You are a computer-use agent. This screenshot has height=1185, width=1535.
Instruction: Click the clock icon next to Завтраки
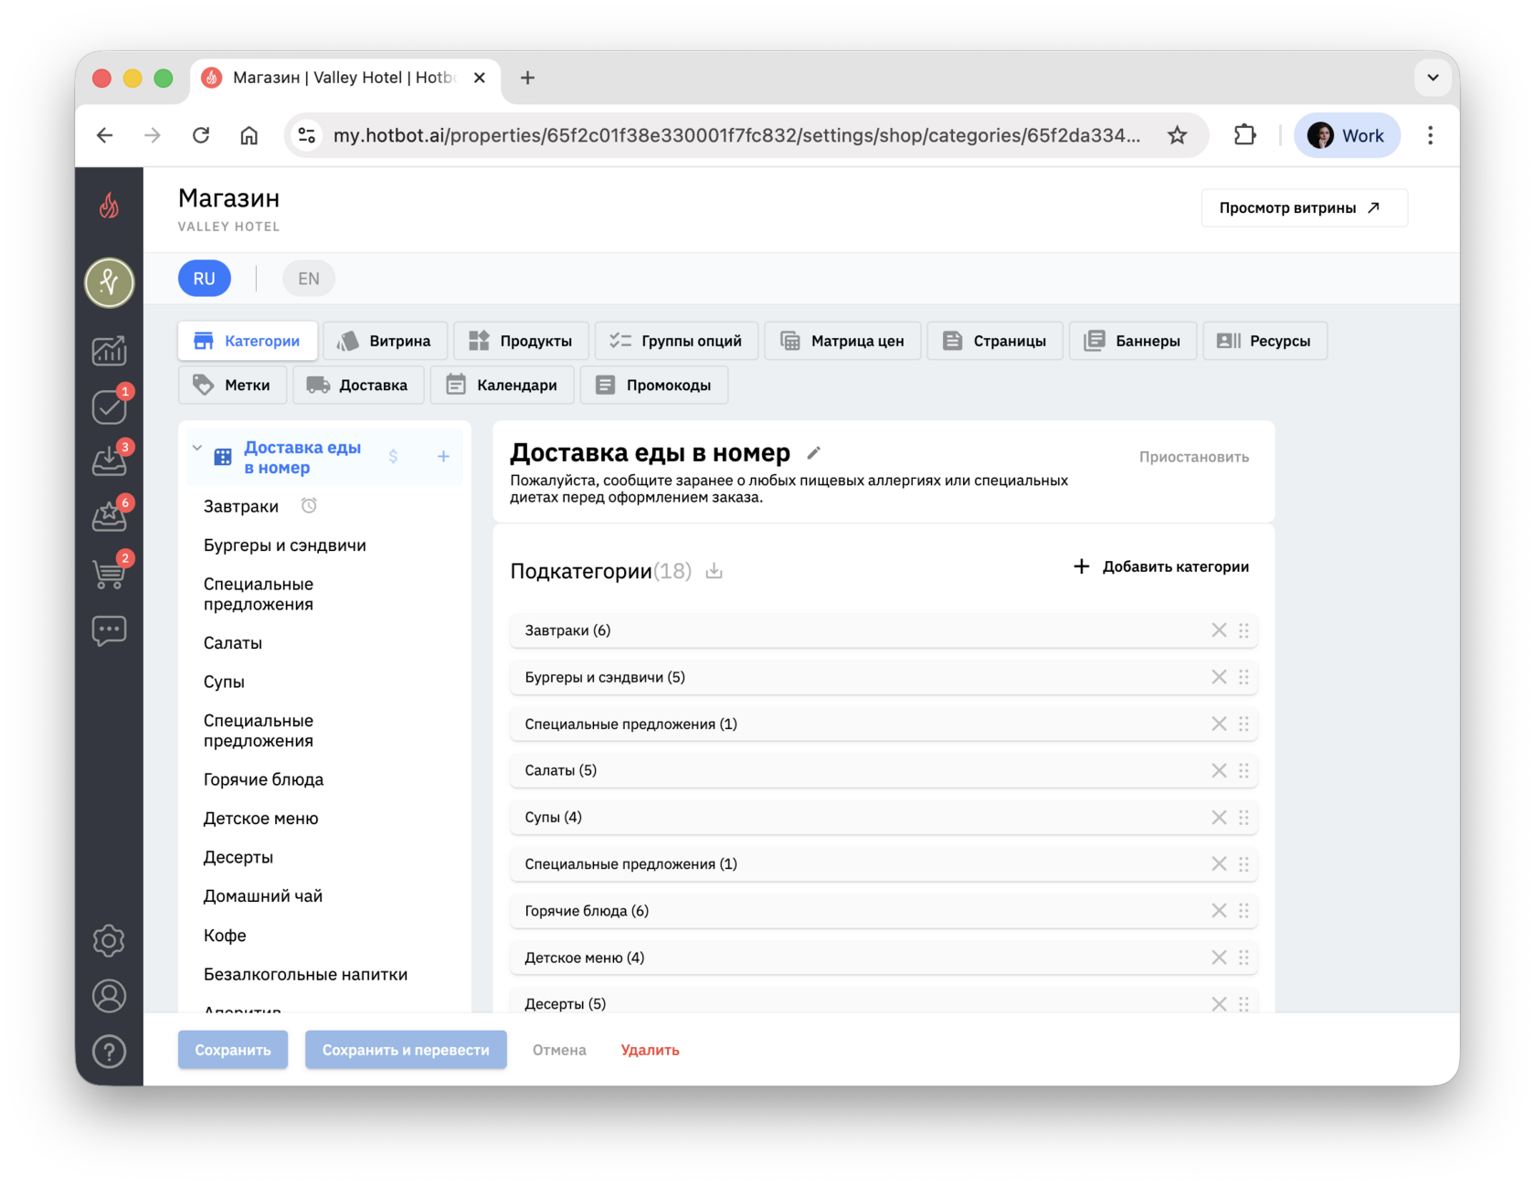pyautogui.click(x=309, y=505)
